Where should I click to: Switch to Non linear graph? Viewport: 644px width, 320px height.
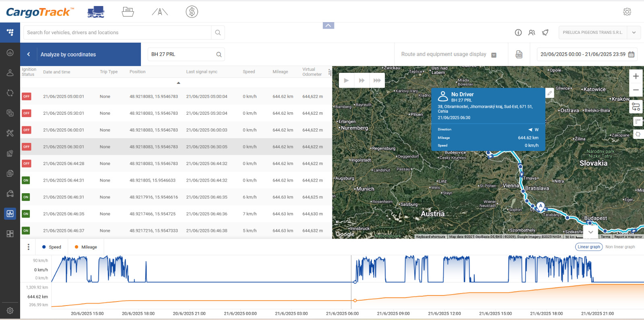(620, 247)
